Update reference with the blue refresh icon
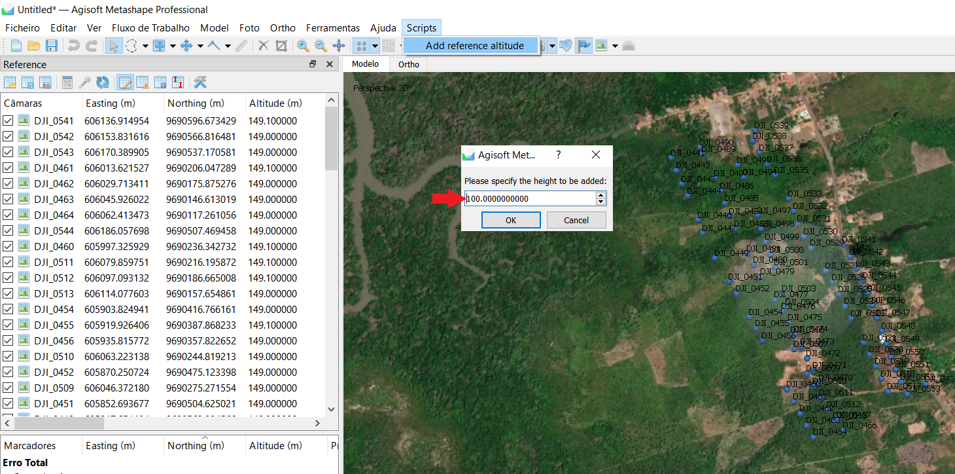955x474 pixels. point(103,82)
